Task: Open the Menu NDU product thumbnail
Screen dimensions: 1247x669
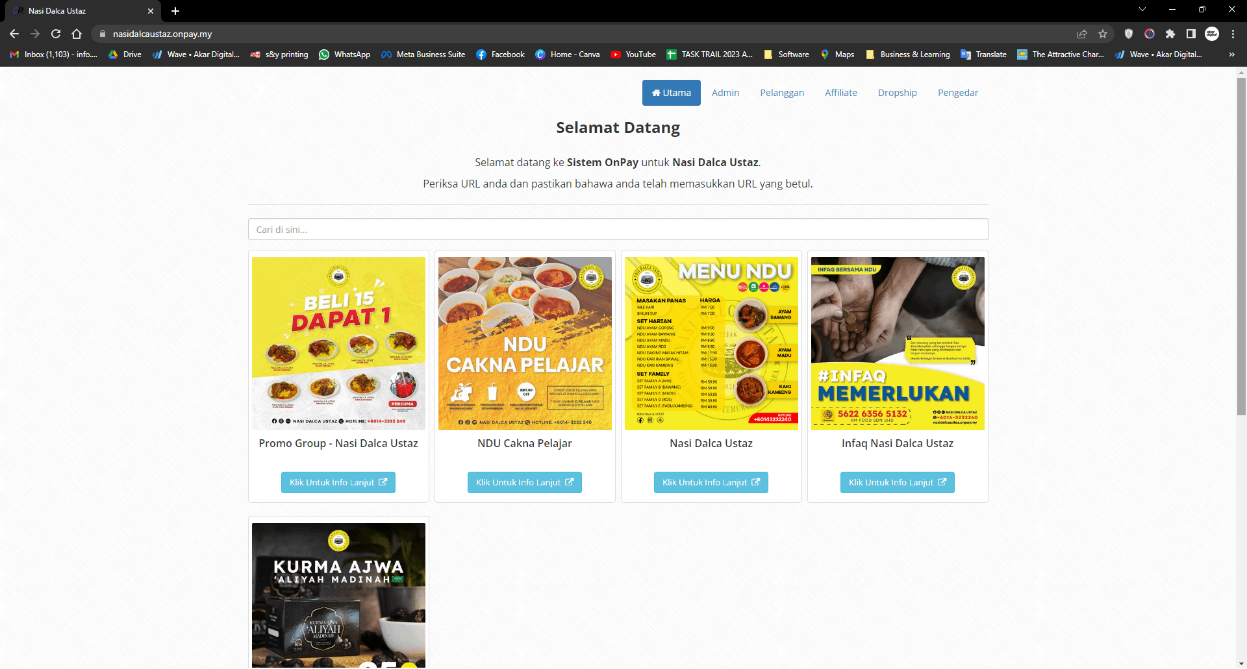Action: [x=711, y=344]
